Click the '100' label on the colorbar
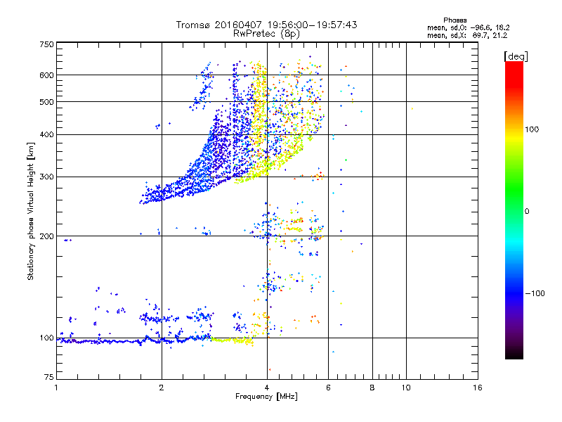Image resolution: width=562 pixels, height=422 pixels. tap(532, 129)
